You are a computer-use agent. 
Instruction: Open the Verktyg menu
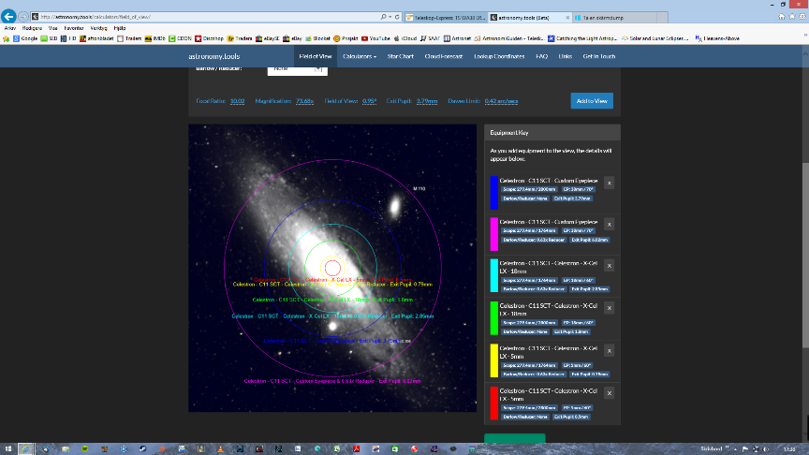(x=98, y=28)
